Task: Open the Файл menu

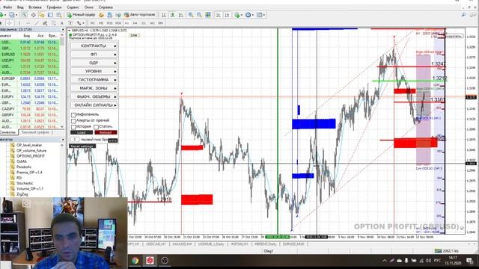Action: (7, 7)
